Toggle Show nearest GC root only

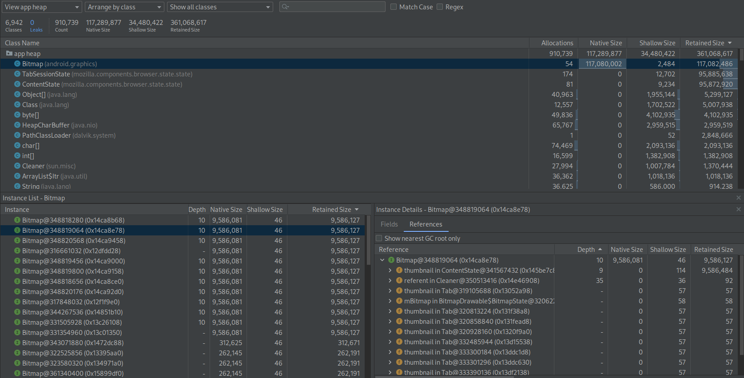tap(379, 238)
